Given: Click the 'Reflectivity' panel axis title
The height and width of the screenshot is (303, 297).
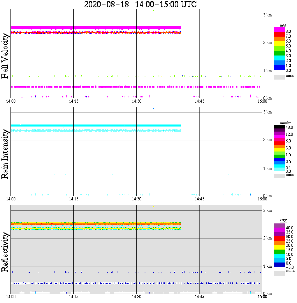Looking at the screenshot, I should click(x=5, y=252).
